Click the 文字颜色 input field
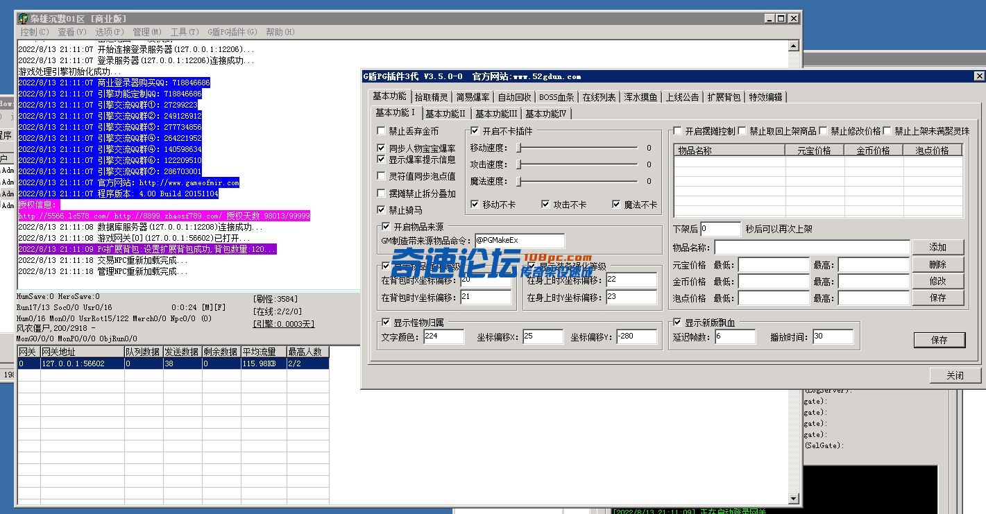The width and height of the screenshot is (986, 514). (443, 337)
